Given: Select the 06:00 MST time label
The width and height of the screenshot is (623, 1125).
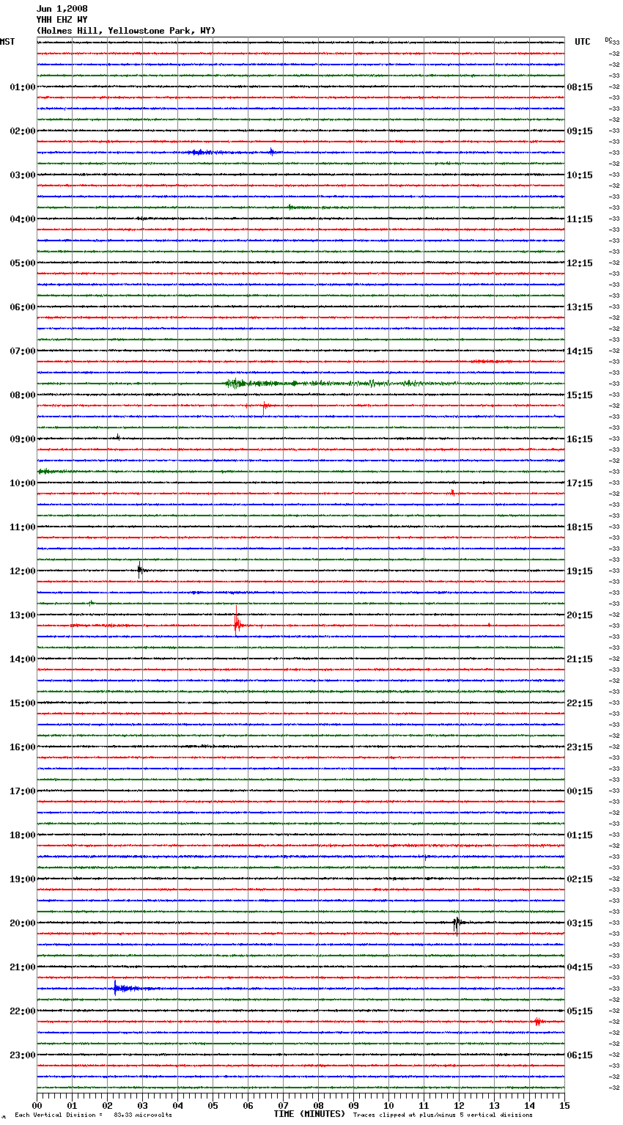Looking at the screenshot, I should pyautogui.click(x=23, y=307).
